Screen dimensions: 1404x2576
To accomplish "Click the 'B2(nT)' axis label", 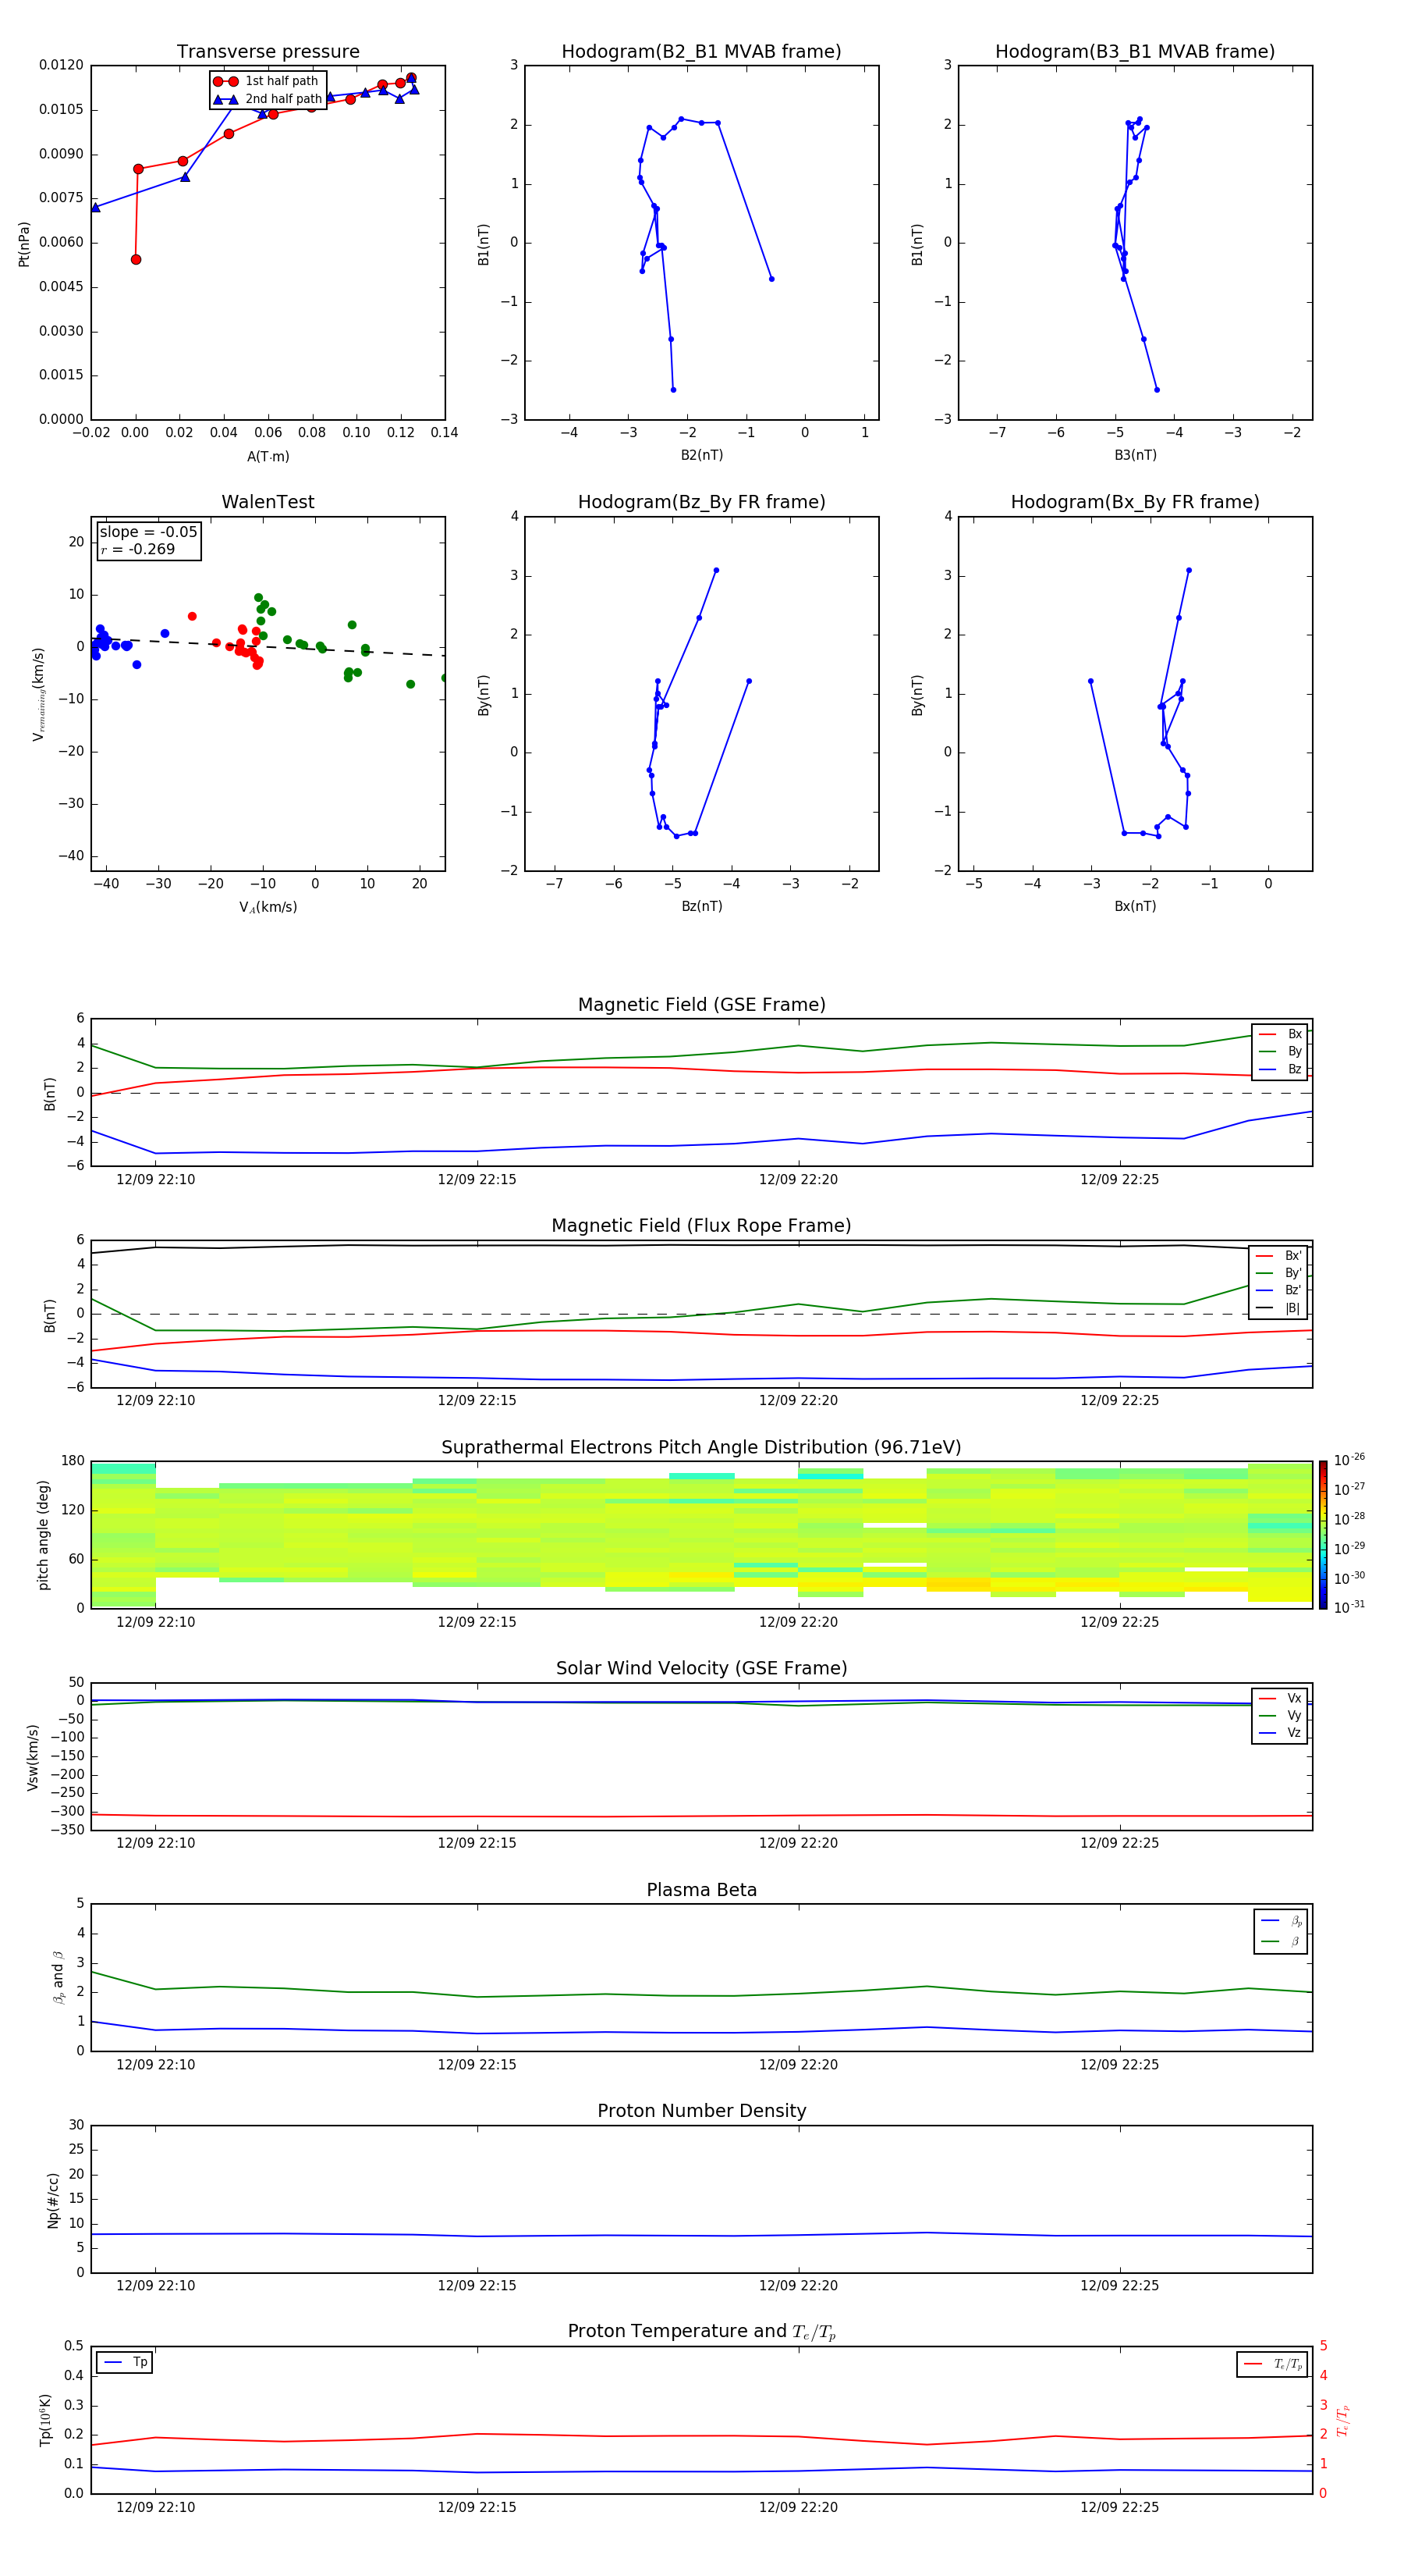I will coord(701,455).
